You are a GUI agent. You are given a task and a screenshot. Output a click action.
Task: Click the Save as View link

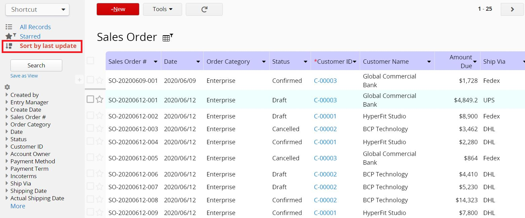24,76
